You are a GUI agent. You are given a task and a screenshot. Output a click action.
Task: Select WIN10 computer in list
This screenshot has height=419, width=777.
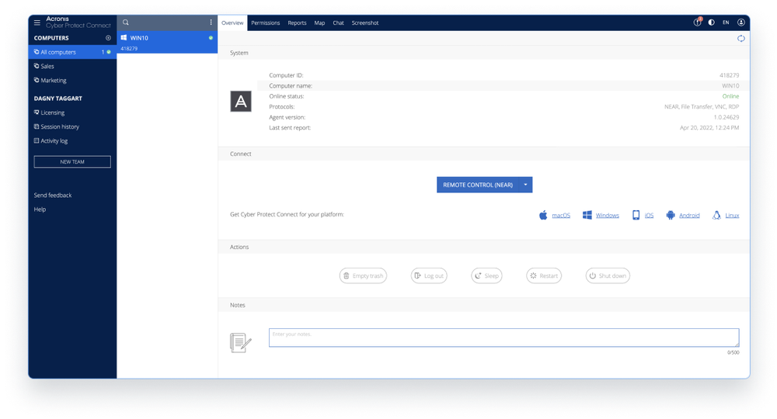click(x=167, y=43)
